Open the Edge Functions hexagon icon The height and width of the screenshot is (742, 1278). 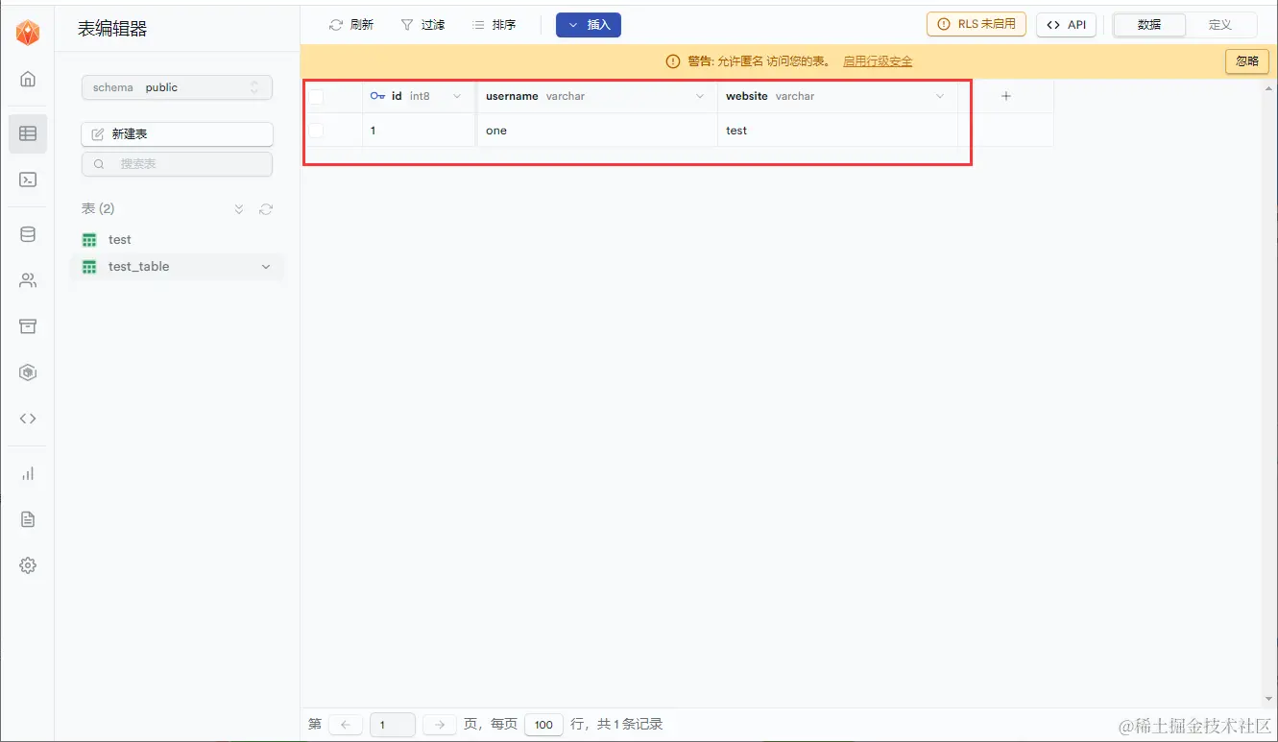[x=28, y=372]
